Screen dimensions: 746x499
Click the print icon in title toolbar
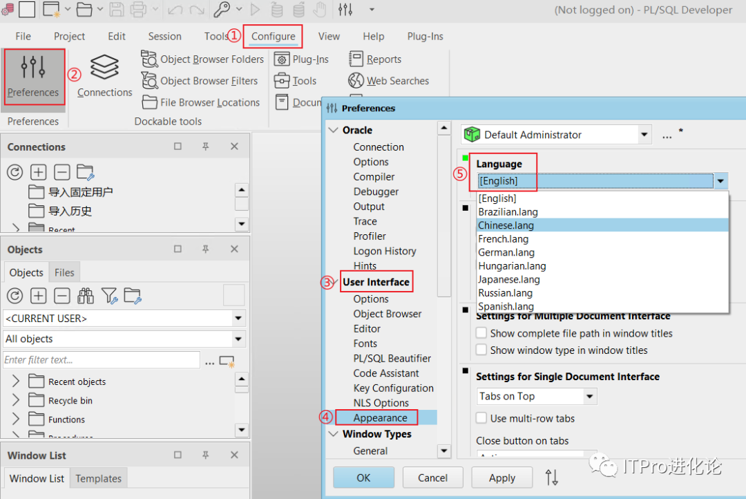click(x=139, y=9)
